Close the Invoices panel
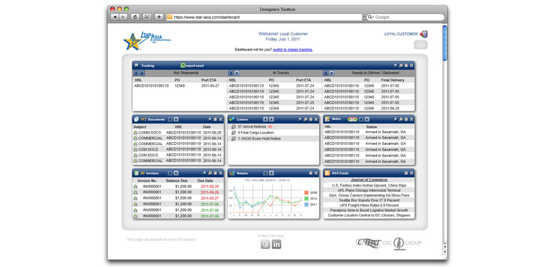 pyautogui.click(x=220, y=173)
